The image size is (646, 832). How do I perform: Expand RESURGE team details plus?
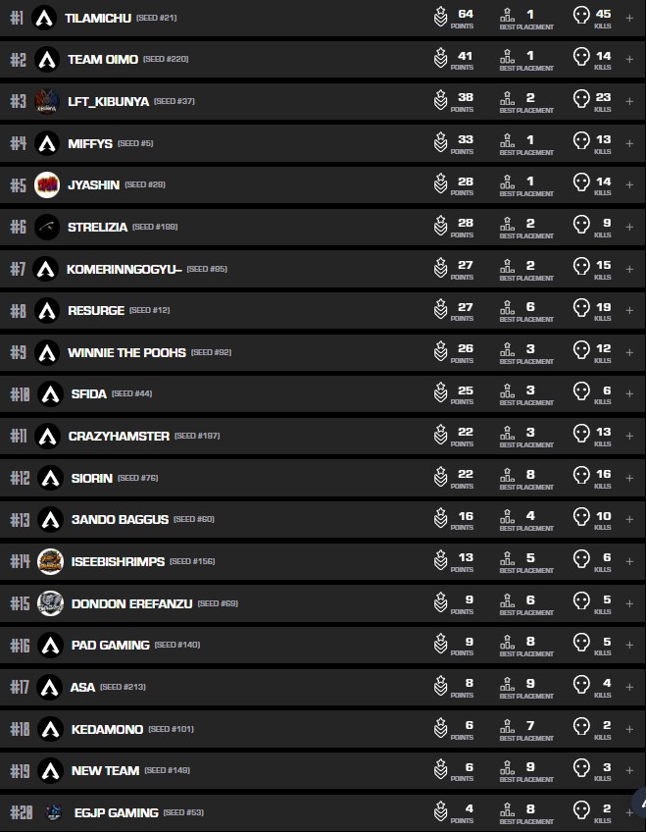[x=629, y=310]
